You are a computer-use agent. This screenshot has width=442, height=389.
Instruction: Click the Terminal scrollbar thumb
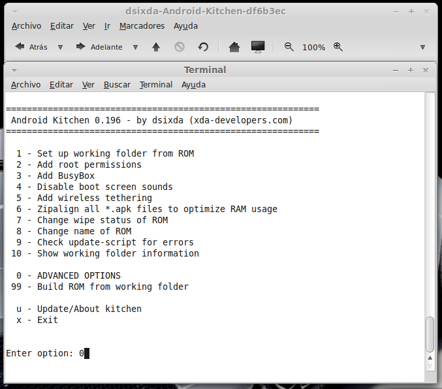[430, 334]
